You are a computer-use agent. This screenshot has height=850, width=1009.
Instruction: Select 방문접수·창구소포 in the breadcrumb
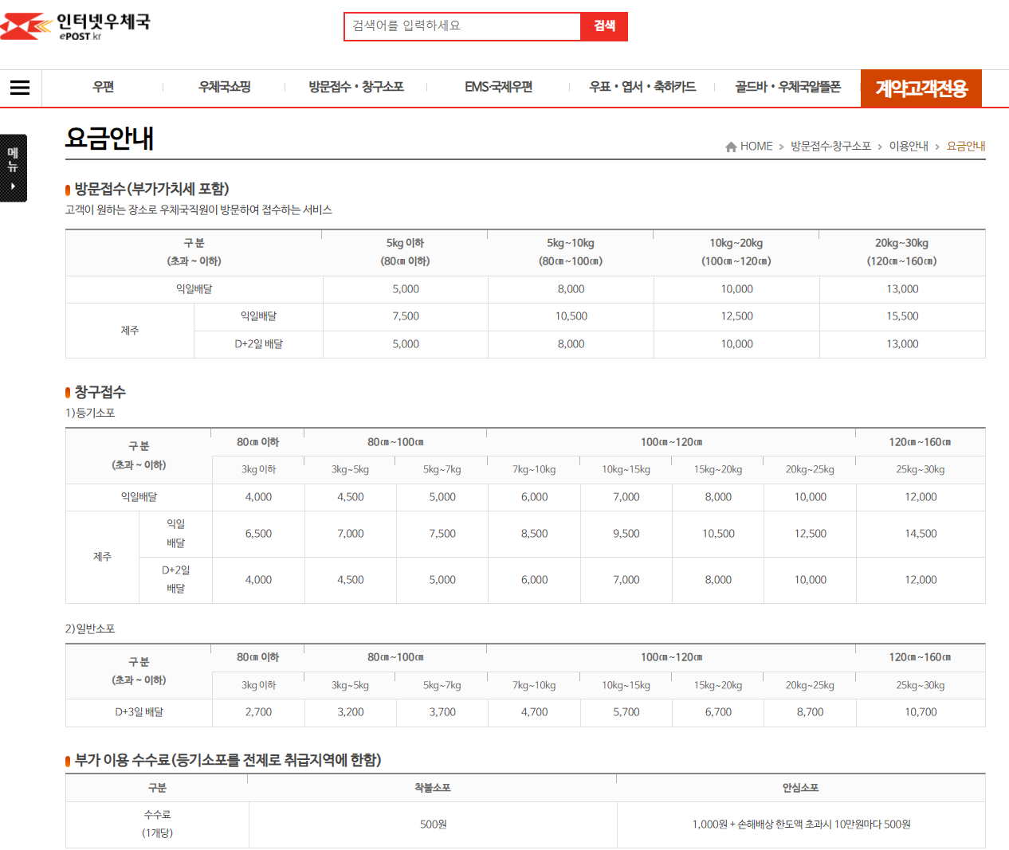click(832, 146)
